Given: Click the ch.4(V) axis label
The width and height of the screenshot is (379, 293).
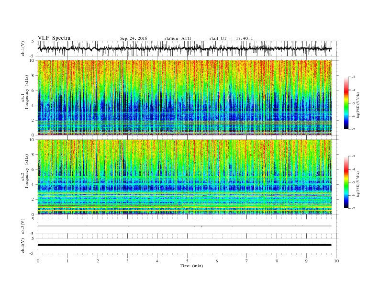Looking at the screenshot, I should point(22,246).
